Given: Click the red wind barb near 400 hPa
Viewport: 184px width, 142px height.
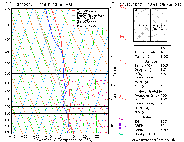Looking at the screenshot, I should tap(123, 37).
